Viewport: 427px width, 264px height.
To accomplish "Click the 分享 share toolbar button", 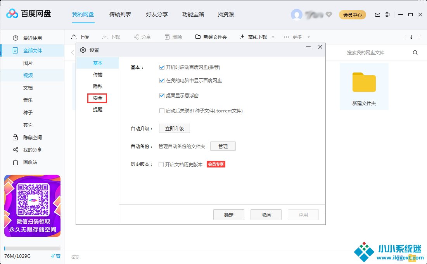I will click(x=142, y=37).
